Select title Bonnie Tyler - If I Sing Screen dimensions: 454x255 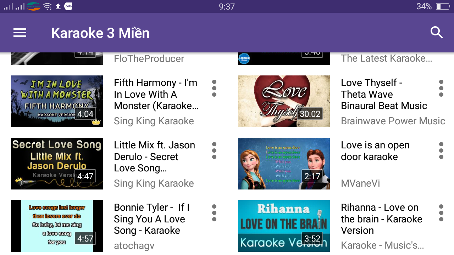point(152,219)
